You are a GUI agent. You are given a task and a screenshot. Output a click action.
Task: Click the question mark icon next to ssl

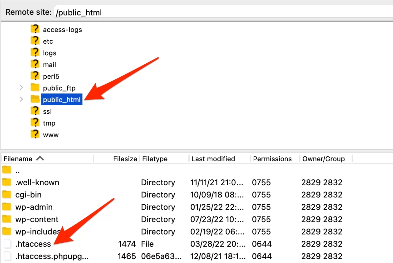tap(35, 111)
